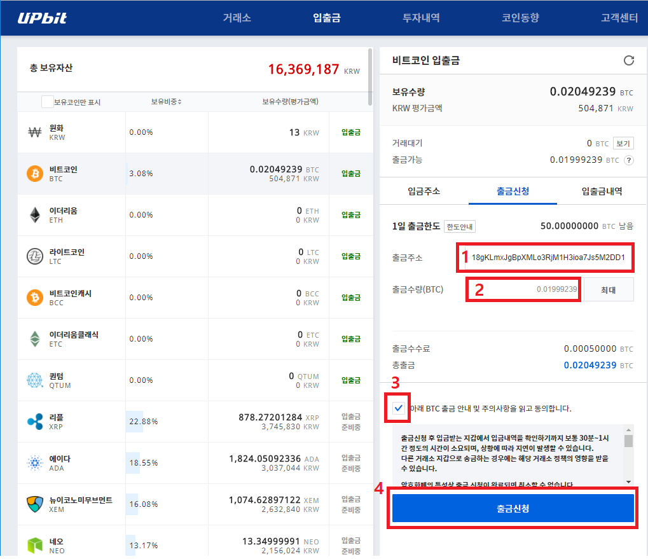Click the 에이다 percentage 18.55%

(144, 463)
